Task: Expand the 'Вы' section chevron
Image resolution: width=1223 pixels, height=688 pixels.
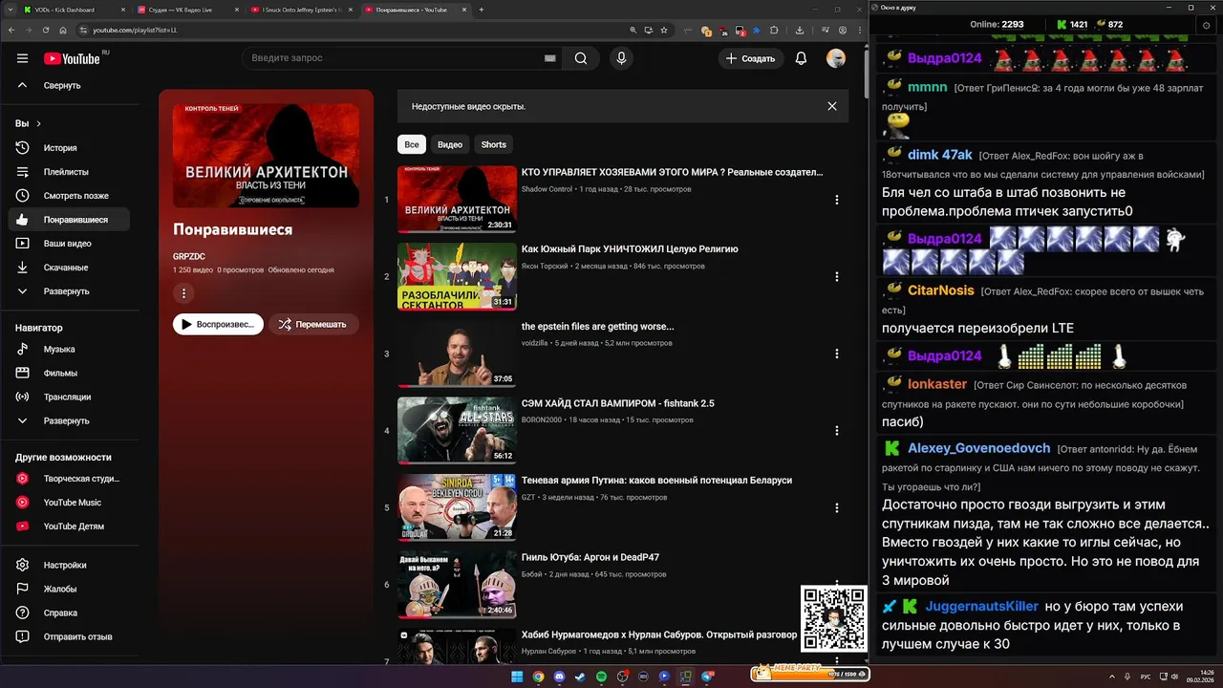Action: click(x=38, y=123)
